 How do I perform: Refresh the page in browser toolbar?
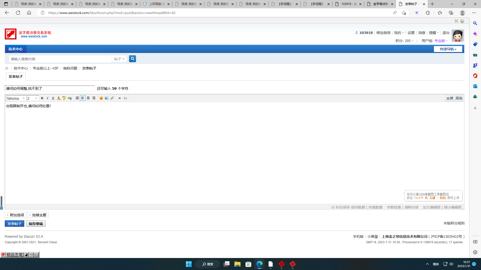coord(18,13)
